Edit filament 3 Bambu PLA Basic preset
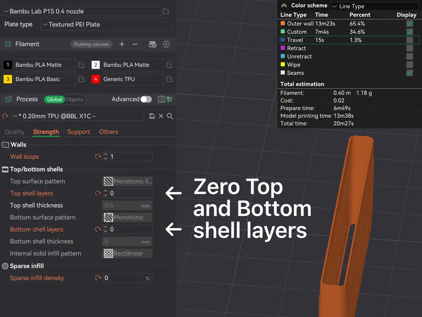The image size is (422, 317). [x=82, y=79]
